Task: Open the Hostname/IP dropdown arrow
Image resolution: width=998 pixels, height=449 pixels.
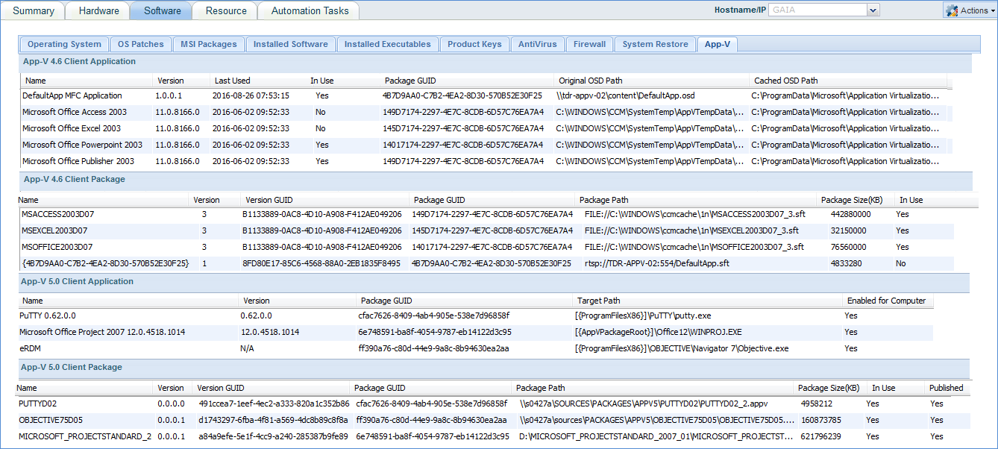Action: [873, 10]
